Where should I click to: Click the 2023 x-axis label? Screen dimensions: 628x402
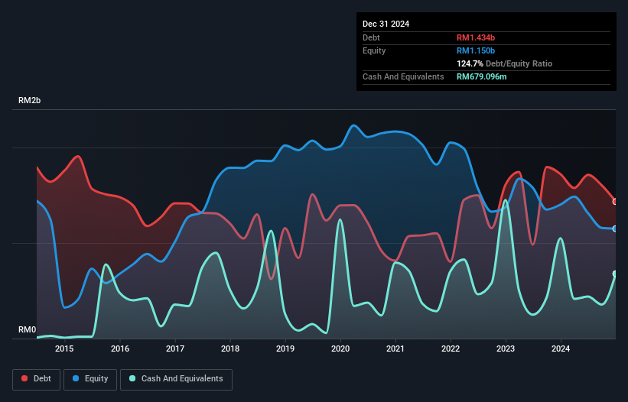pyautogui.click(x=506, y=349)
